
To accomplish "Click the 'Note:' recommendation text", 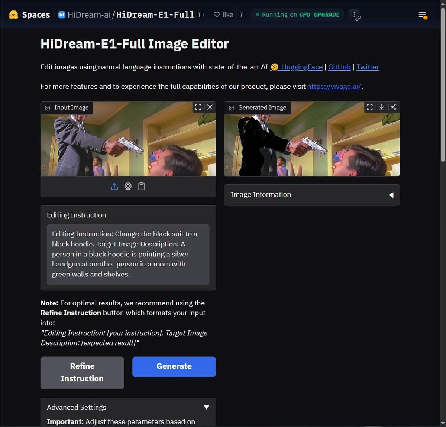I will pyautogui.click(x=49, y=303).
